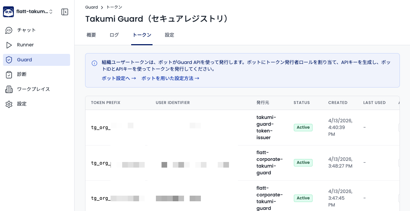Collapse the sidebar with panel icon
This screenshot has height=211, width=410.
click(64, 12)
